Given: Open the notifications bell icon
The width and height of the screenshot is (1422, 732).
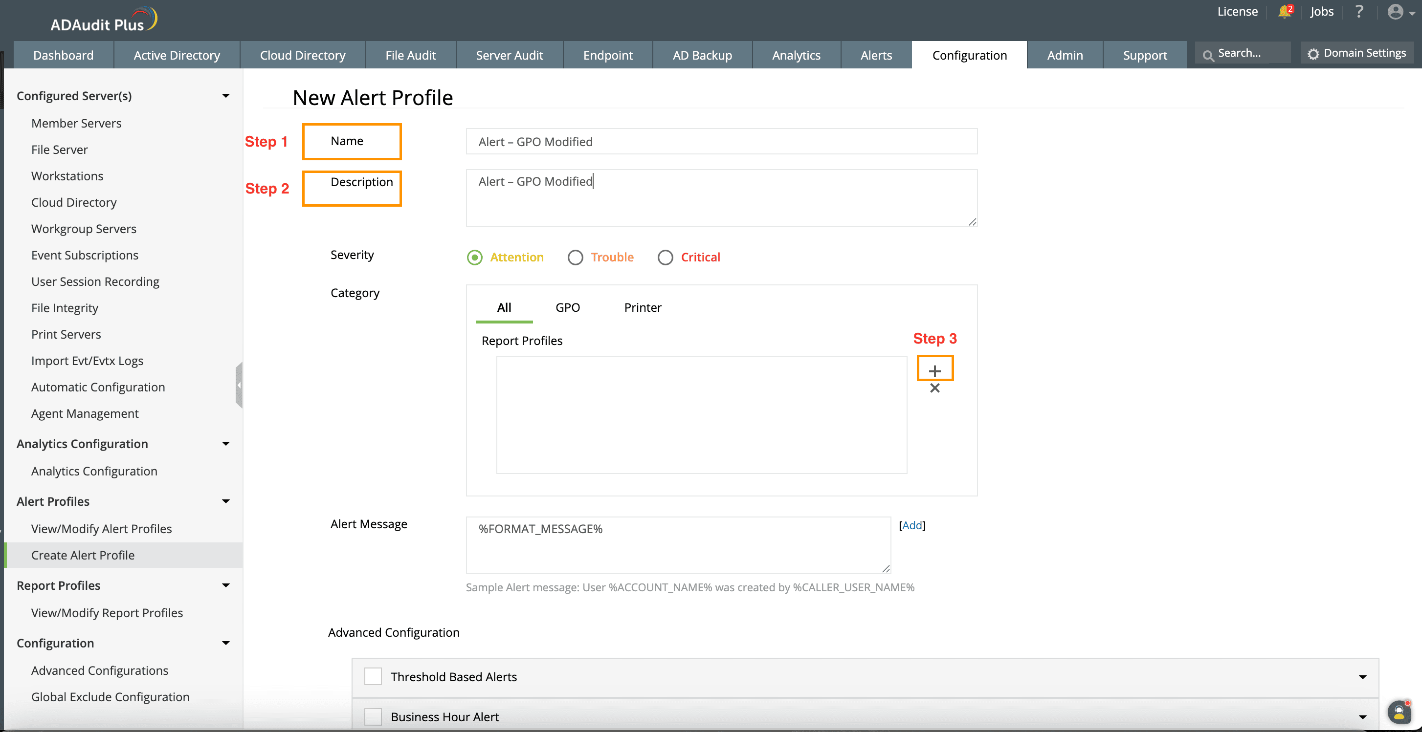Looking at the screenshot, I should pos(1284,12).
